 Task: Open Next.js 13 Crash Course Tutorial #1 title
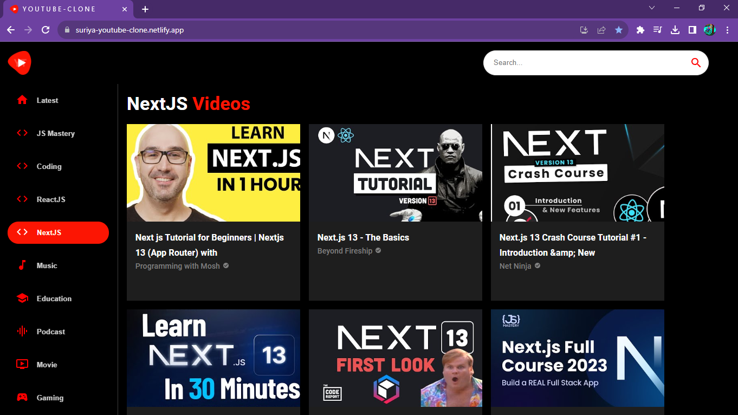[x=573, y=245]
